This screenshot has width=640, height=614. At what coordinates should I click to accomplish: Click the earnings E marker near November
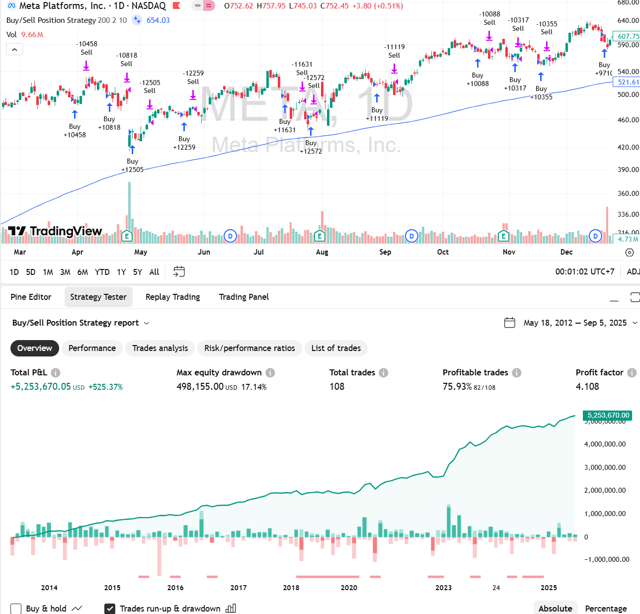click(x=503, y=236)
